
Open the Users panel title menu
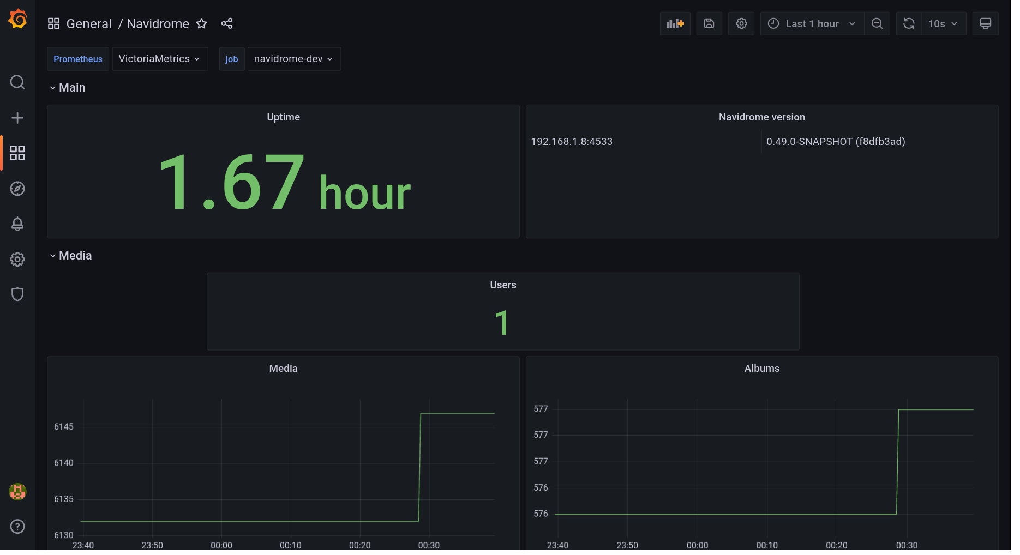pyautogui.click(x=503, y=285)
